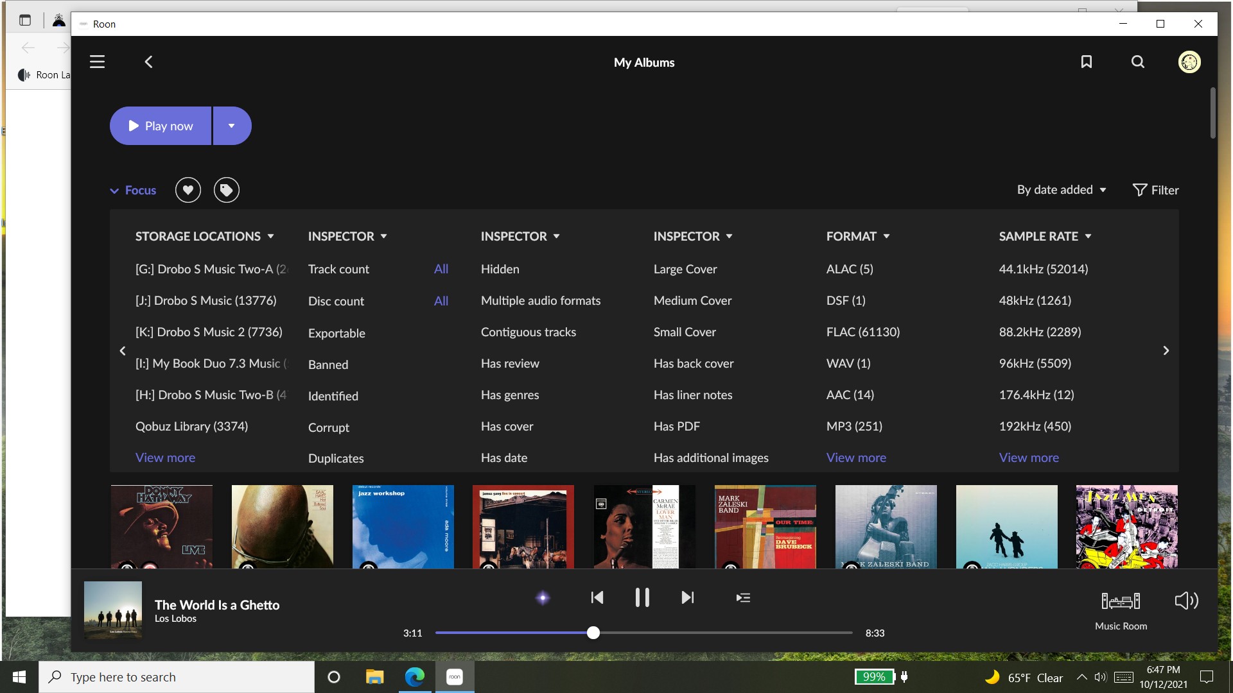
Task: Open the user profile avatar
Action: [1189, 62]
